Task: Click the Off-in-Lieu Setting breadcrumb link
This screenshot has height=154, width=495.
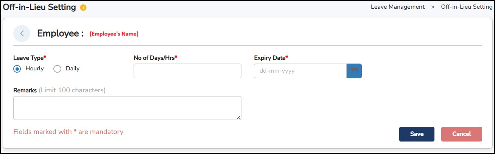Action: pyautogui.click(x=467, y=7)
